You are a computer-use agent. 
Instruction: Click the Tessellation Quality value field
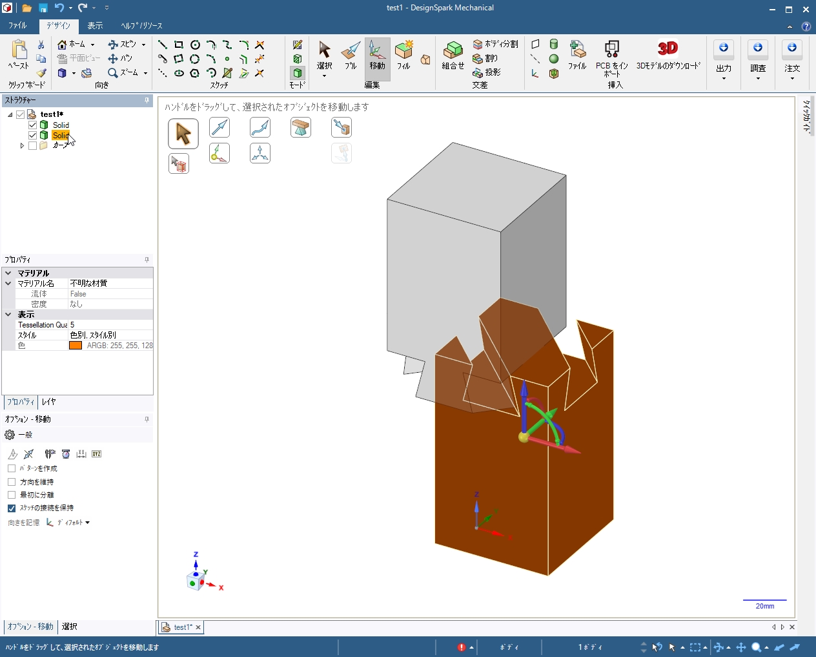(x=110, y=325)
